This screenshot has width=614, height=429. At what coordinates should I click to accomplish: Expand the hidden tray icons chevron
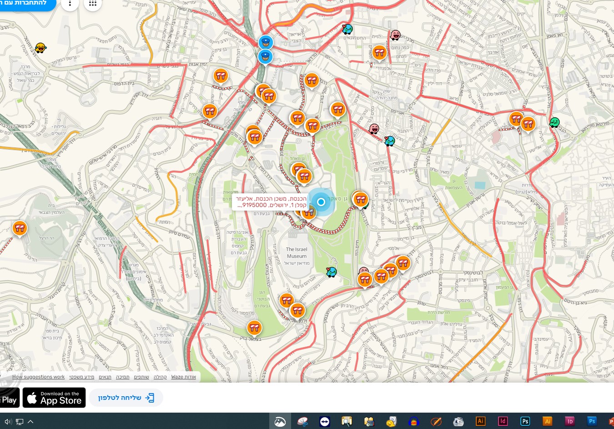30,422
